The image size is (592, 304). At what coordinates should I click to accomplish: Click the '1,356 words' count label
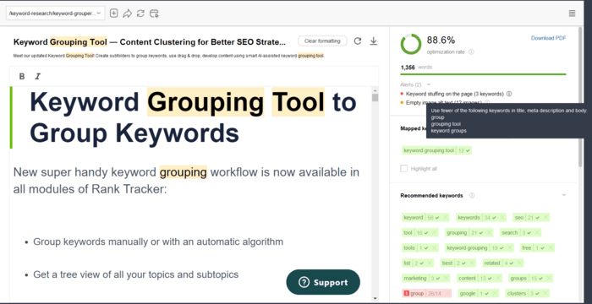(416, 68)
